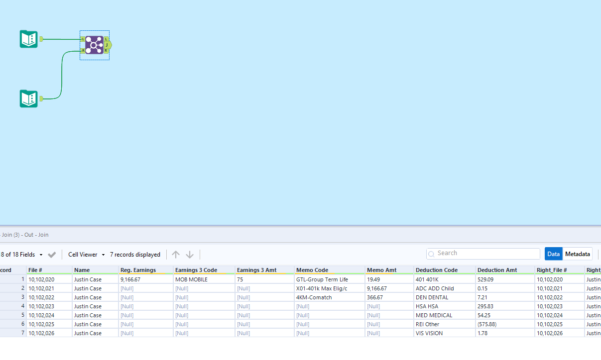
Task: Click the L output anchor of the Join tool
Action: coord(106,39)
